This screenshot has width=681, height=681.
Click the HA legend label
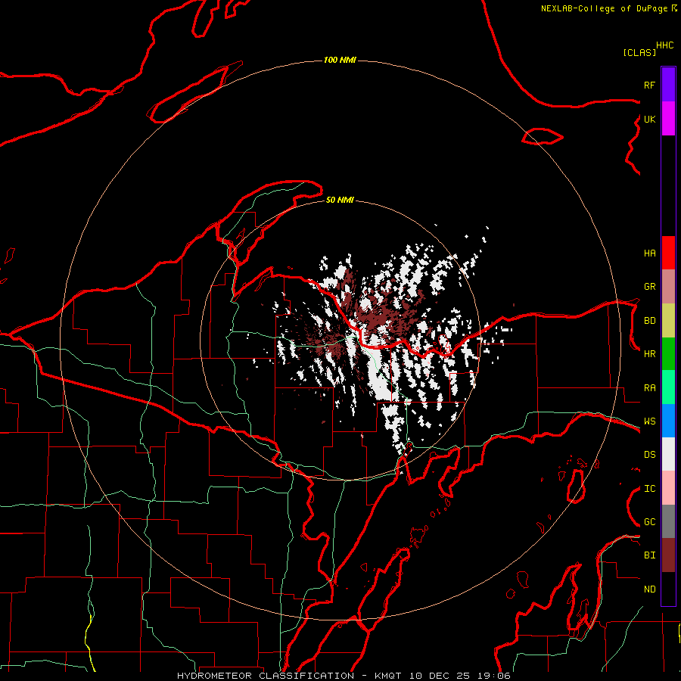(x=649, y=253)
